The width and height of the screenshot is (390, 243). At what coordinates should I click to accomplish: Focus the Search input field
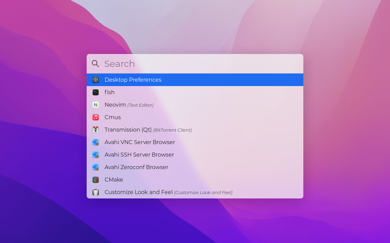click(x=195, y=64)
